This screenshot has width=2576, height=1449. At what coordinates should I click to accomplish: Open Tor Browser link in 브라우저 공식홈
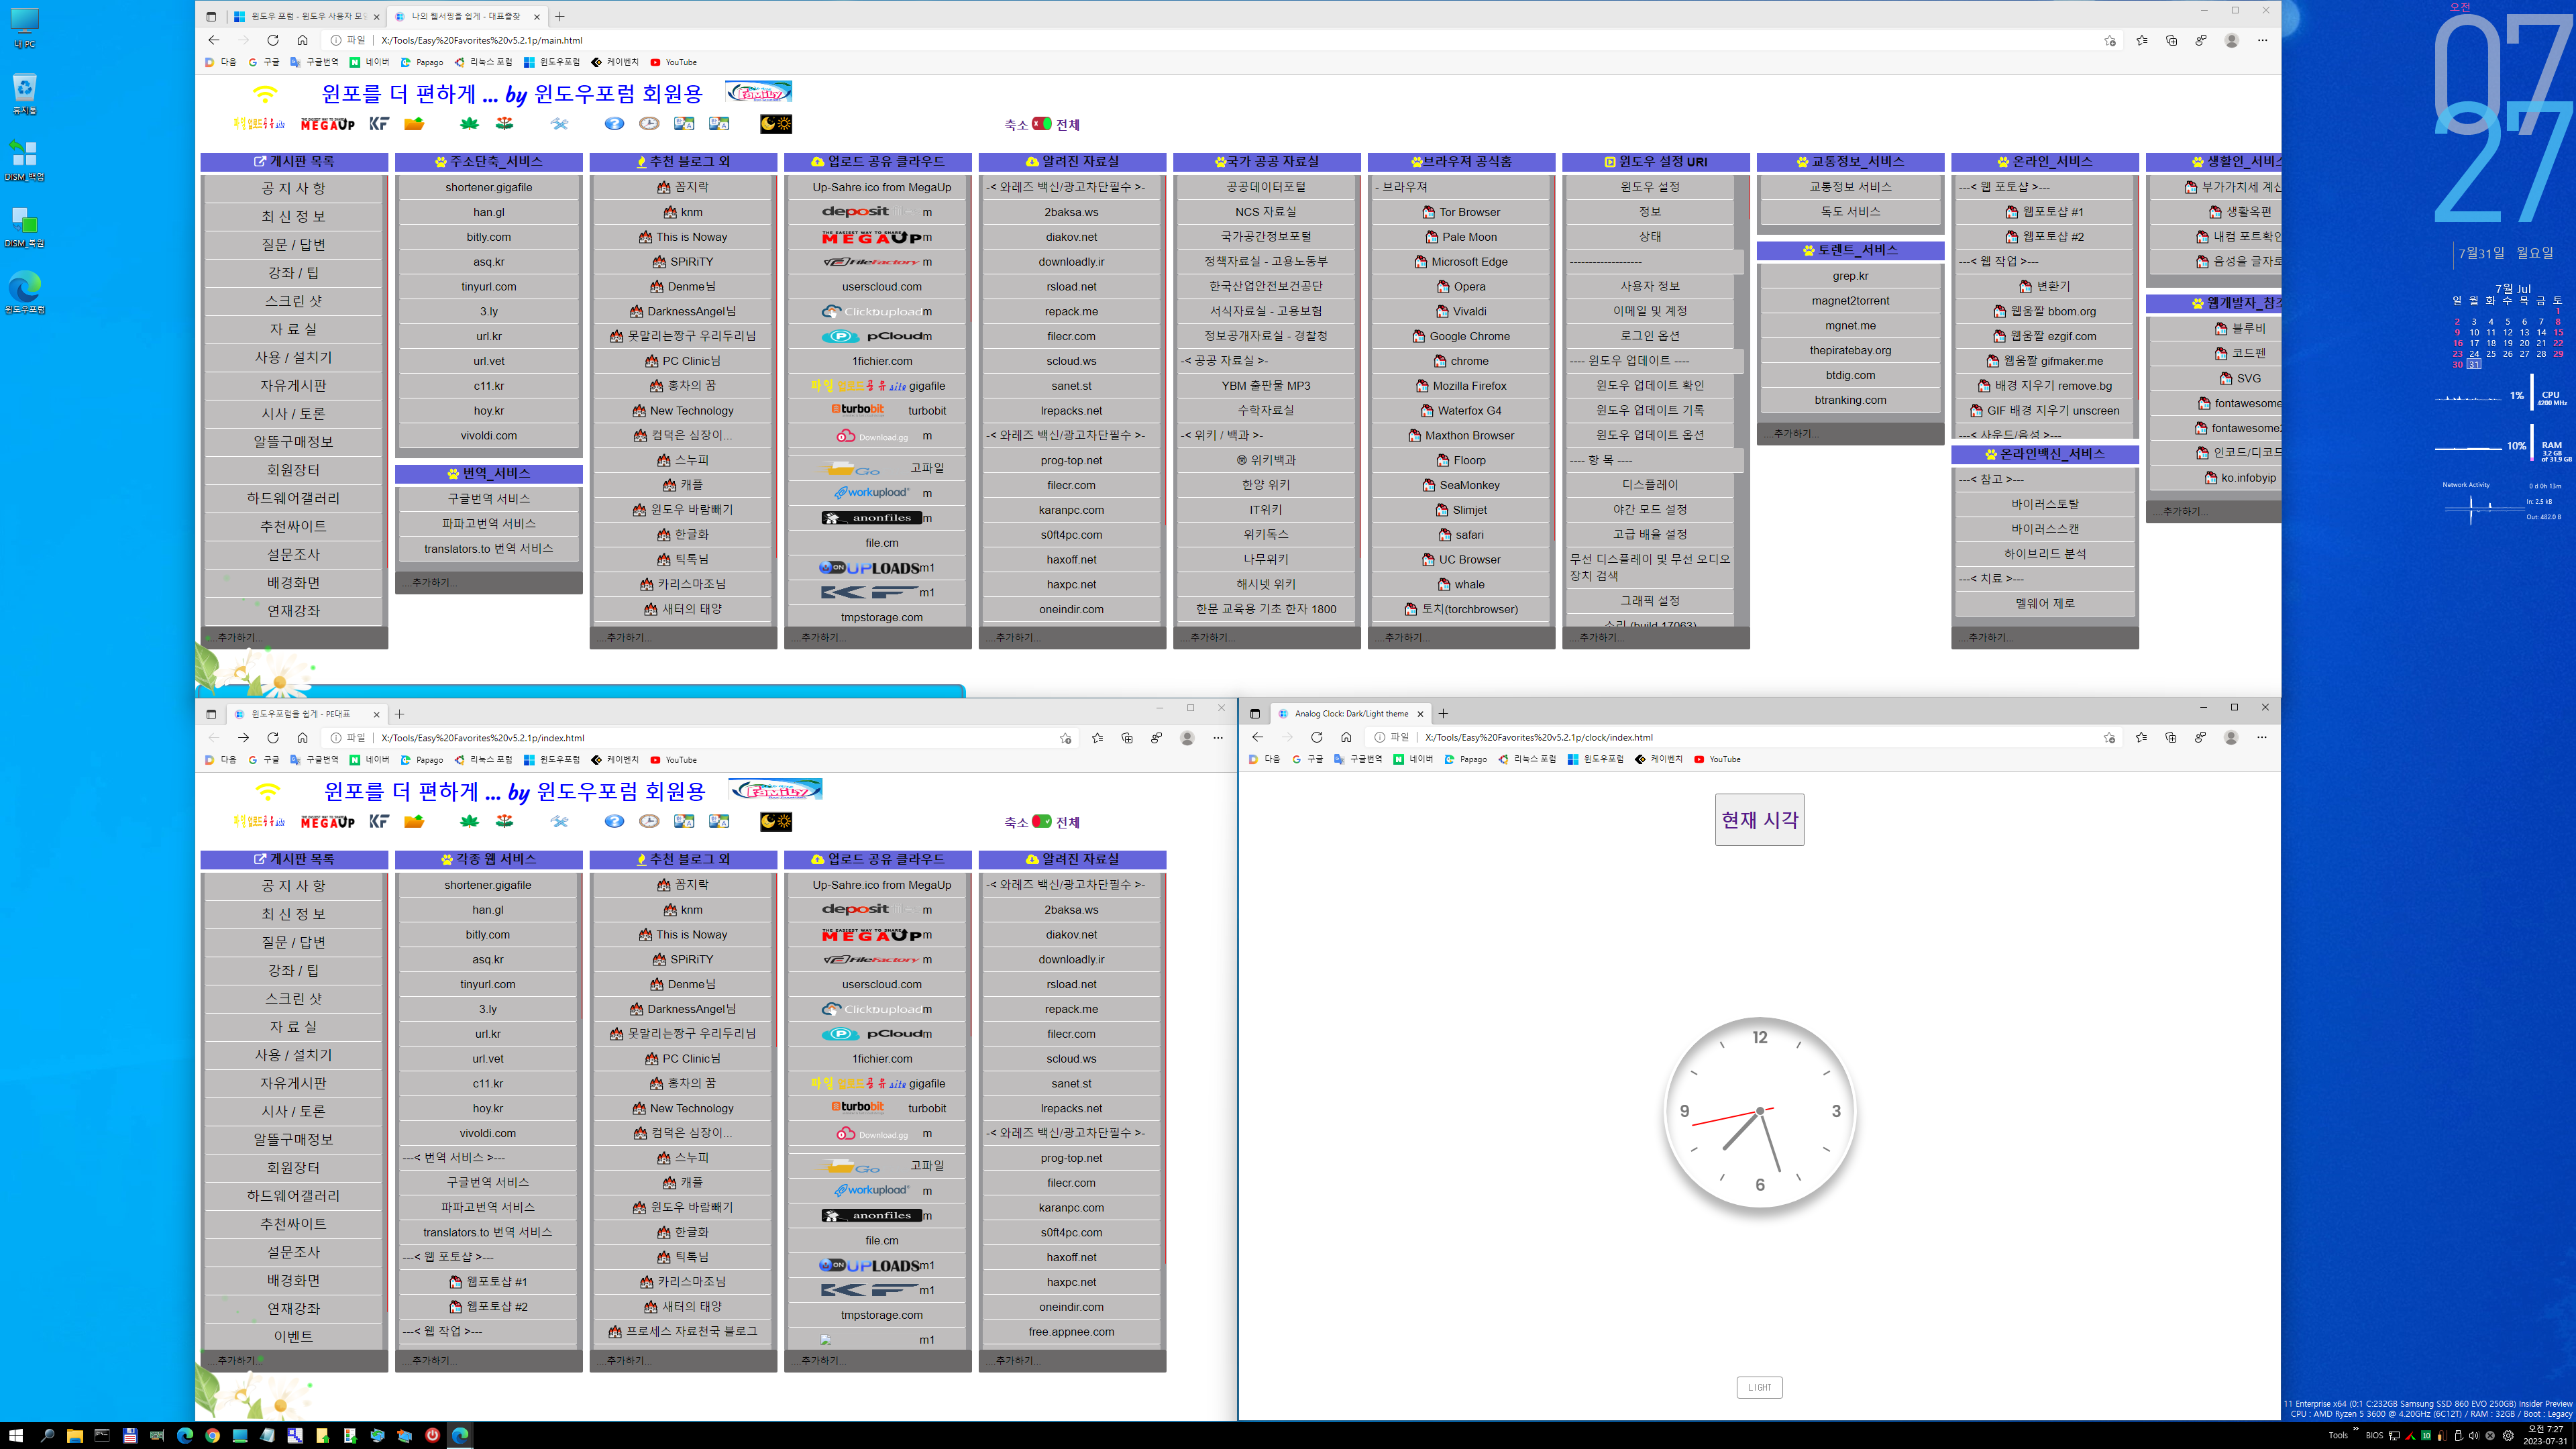(1461, 212)
